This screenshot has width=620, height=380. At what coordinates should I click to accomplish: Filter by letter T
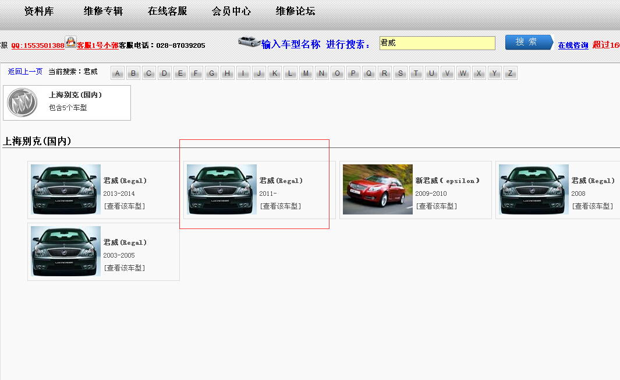[x=416, y=73]
